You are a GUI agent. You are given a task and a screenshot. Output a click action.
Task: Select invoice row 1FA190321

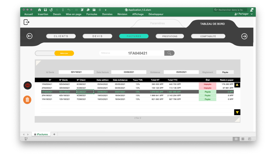point(138,99)
